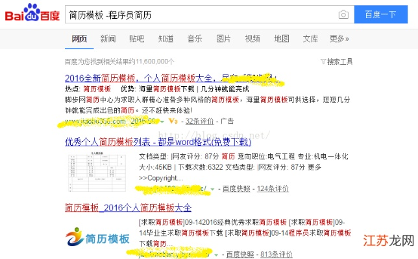This screenshot has height=259, width=418.
Task: Open 百度快照 next to 124条评价
Action: coord(236,189)
